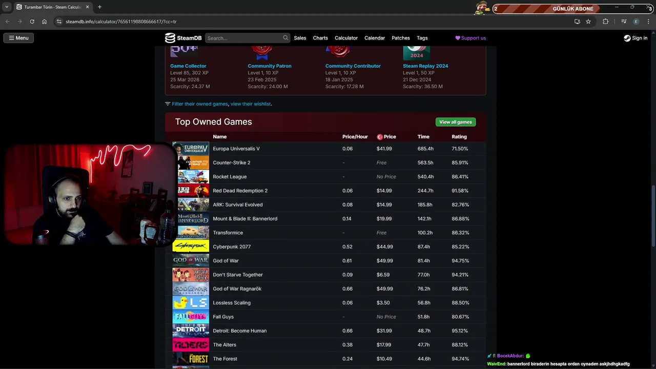Click the site information icon beside URL
Image resolution: width=656 pixels, height=369 pixels.
pos(59,22)
